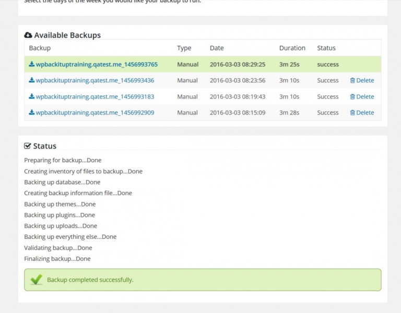
Task: Open backup link wpbackituptraining.qatest.me_1456993436
Action: tap(95, 80)
